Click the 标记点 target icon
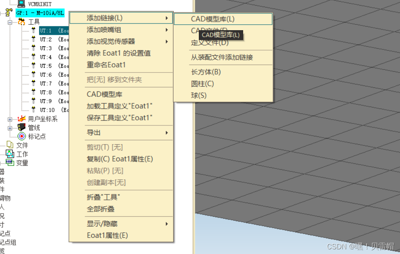The height and width of the screenshot is (254, 400). [x=22, y=136]
